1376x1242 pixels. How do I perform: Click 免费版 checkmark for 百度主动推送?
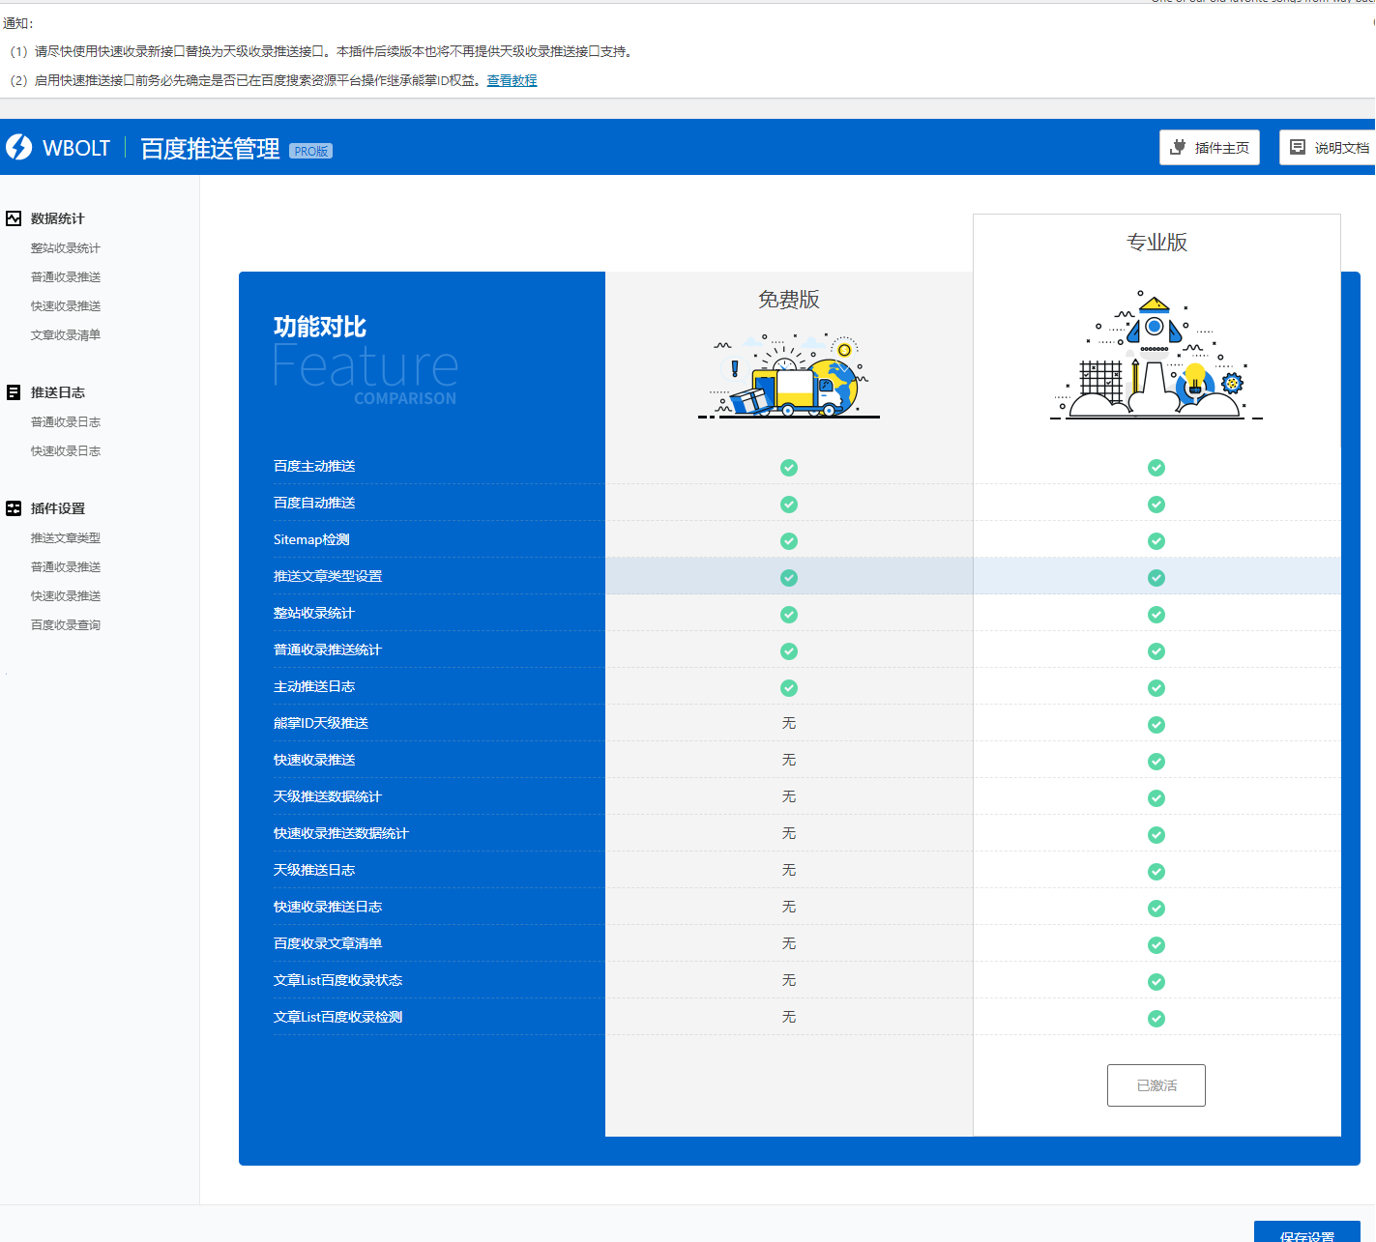pos(789,468)
